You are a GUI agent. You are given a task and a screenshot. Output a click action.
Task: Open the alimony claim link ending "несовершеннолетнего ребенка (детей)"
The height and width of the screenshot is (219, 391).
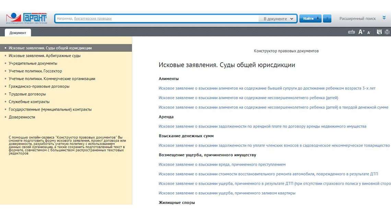(x=248, y=98)
